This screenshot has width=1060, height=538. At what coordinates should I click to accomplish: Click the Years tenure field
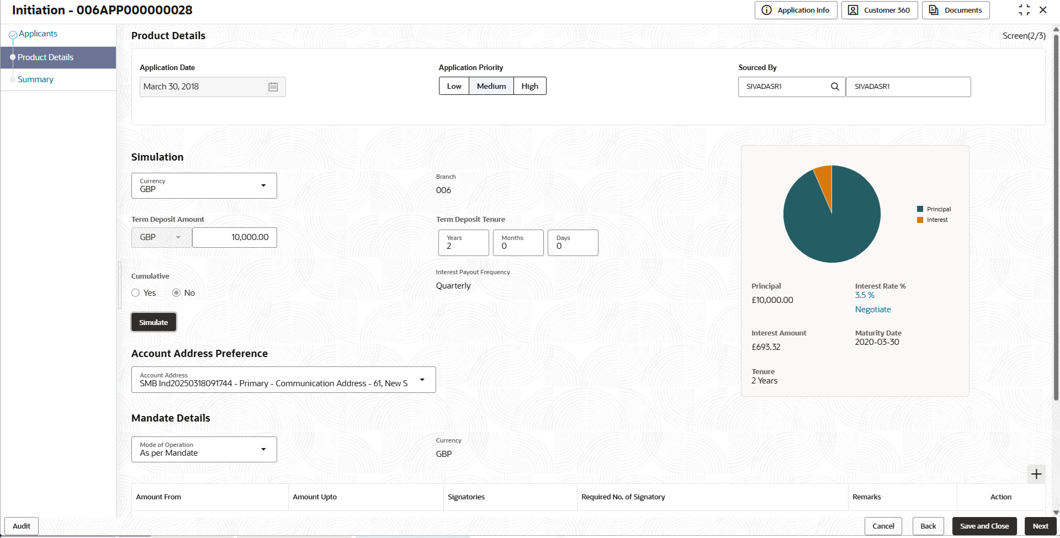[464, 243]
